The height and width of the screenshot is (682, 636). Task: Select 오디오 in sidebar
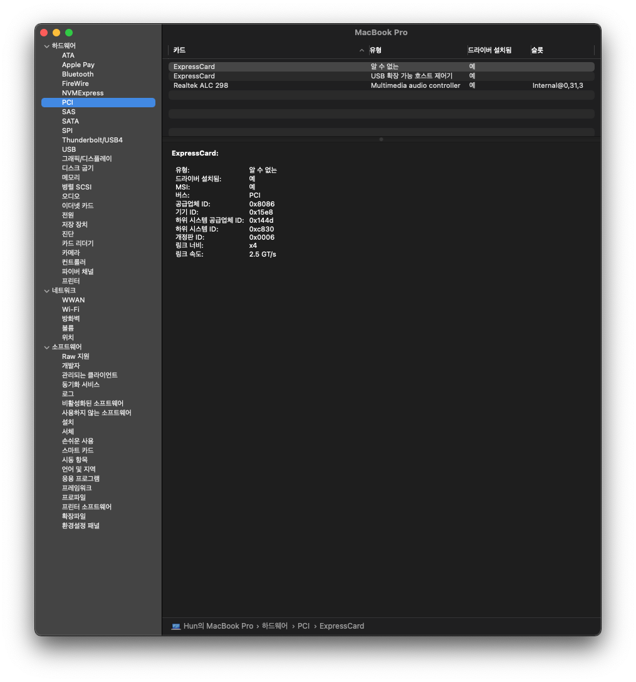pos(71,196)
